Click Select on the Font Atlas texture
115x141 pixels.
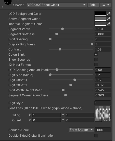tap(106, 120)
